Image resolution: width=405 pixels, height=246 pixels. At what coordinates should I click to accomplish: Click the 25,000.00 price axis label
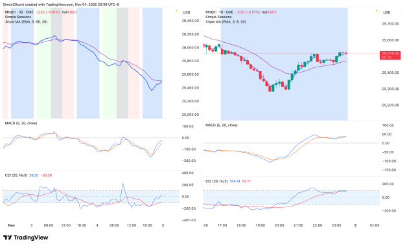point(190,115)
